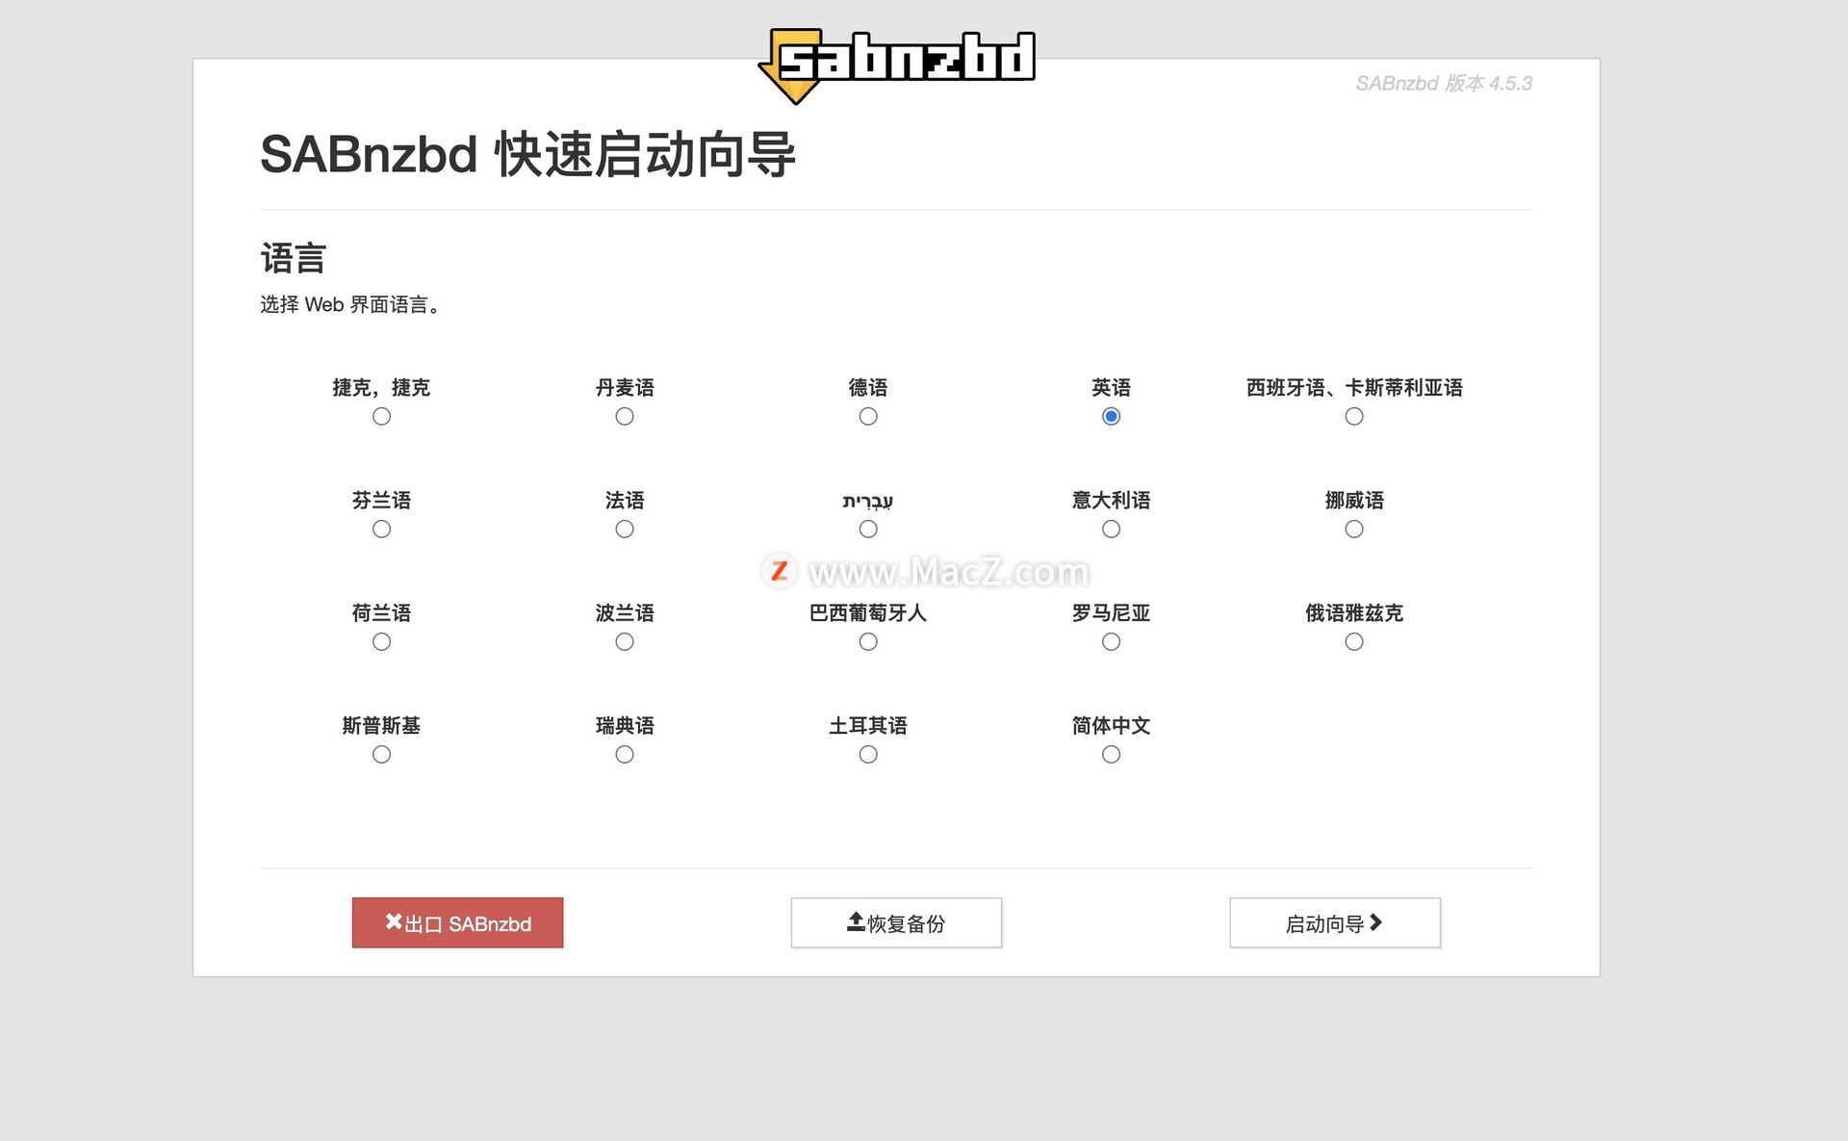The image size is (1848, 1141).
Task: Click the SABnzbd 快速启动向导 heading
Action: point(527,155)
